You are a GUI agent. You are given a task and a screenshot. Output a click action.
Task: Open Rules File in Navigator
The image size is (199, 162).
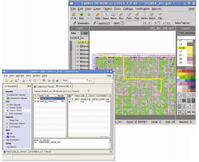pos(12,120)
